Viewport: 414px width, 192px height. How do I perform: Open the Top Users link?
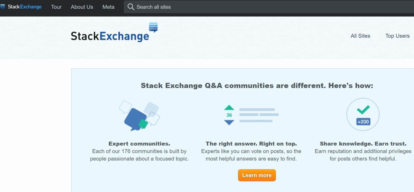397,36
